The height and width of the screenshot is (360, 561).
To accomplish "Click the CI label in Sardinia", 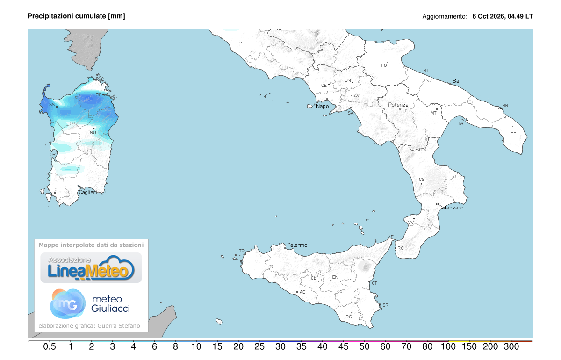I will point(57,189).
